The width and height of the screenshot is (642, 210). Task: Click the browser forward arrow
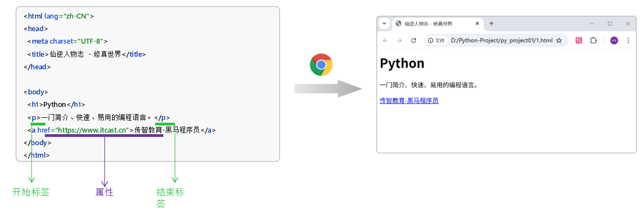[399, 40]
